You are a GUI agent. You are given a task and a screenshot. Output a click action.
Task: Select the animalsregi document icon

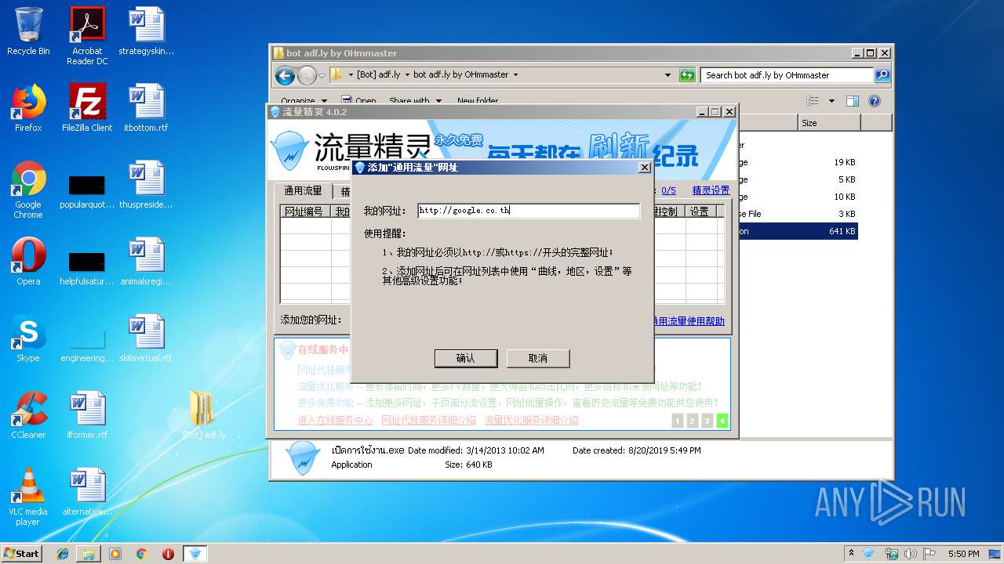pyautogui.click(x=146, y=262)
